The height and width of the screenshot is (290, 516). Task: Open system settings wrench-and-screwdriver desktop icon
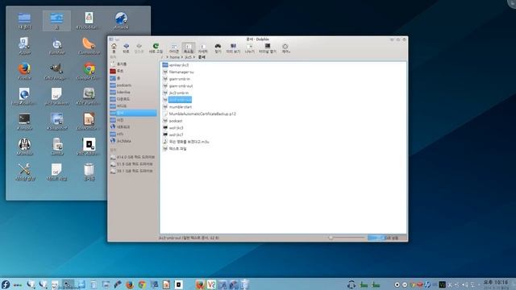(24, 172)
